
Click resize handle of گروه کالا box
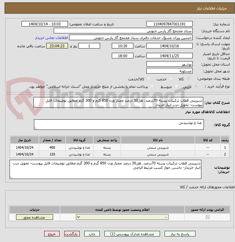pyautogui.click(x=36, y=128)
